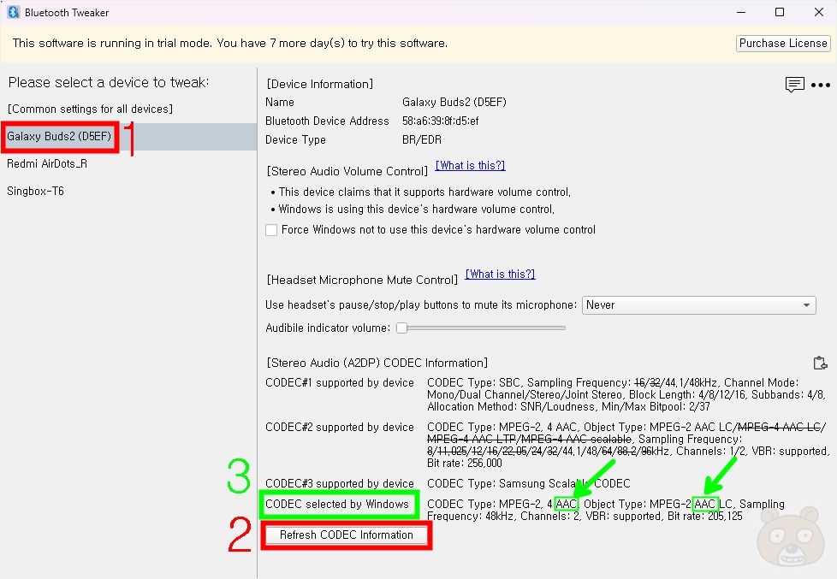Open Headset Microphone Mute 'What is this?' link

(x=500, y=274)
